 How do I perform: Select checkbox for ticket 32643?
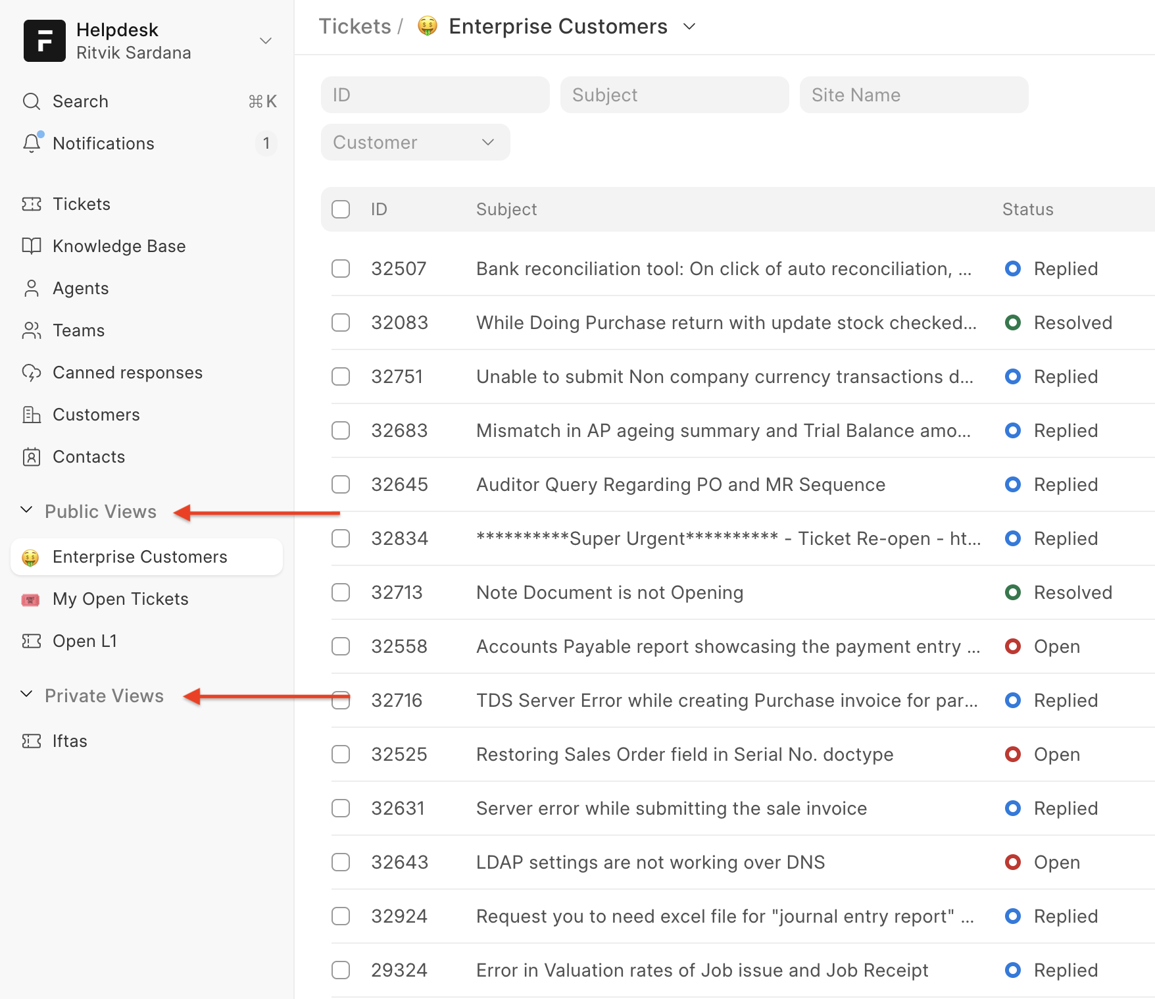click(341, 862)
